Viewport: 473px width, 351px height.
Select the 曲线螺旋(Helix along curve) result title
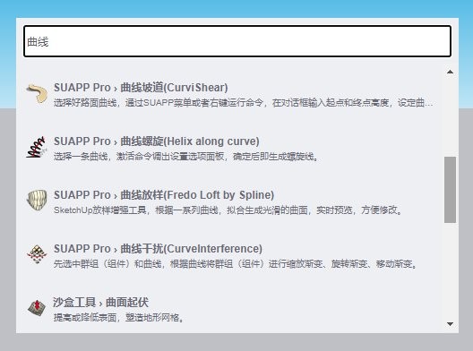pos(156,141)
